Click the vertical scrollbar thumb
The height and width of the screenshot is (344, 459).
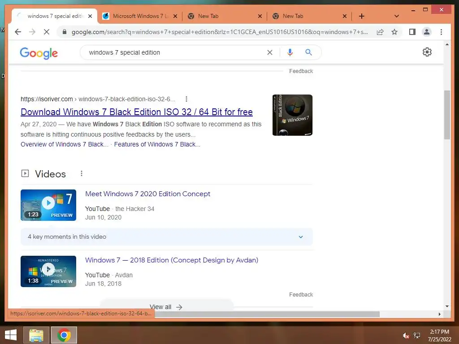447,115
